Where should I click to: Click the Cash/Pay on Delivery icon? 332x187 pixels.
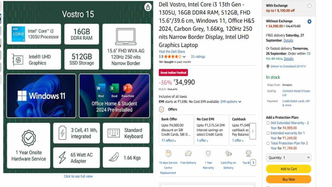tap(228, 154)
